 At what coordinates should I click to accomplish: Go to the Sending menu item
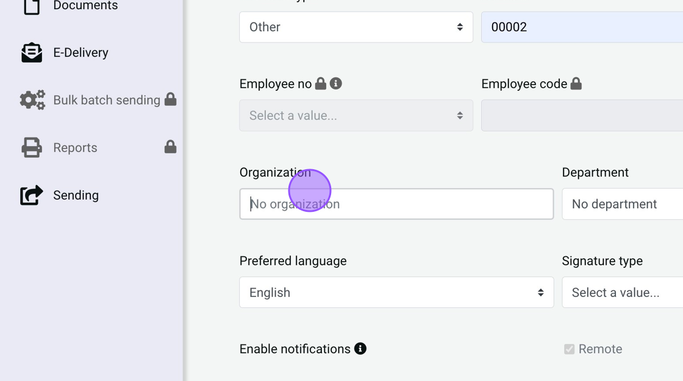coord(76,195)
